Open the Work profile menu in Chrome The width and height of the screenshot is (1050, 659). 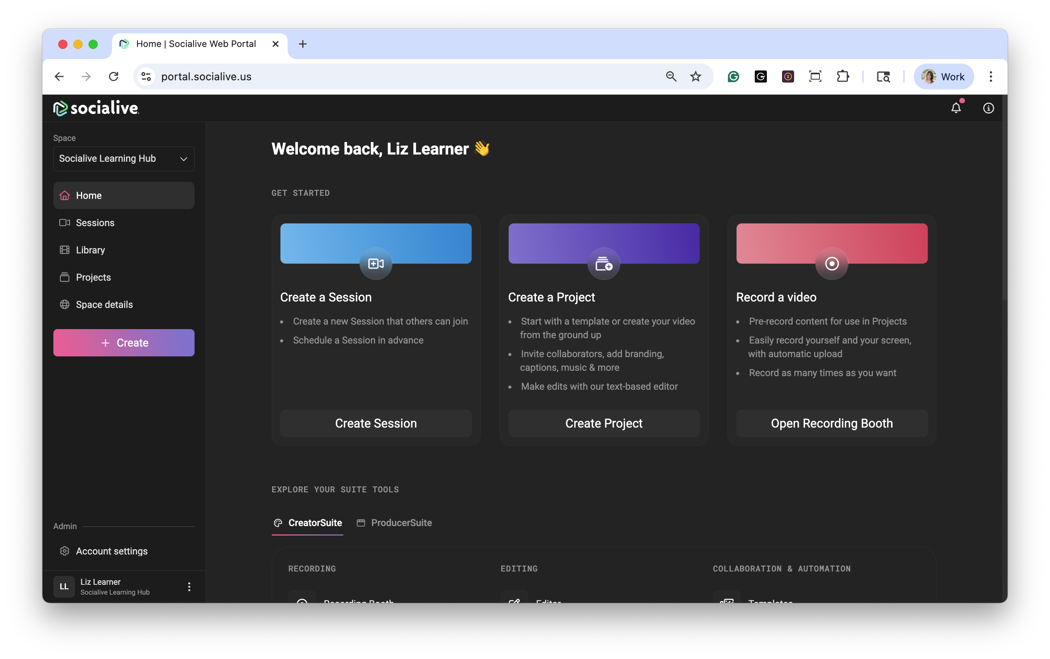943,77
